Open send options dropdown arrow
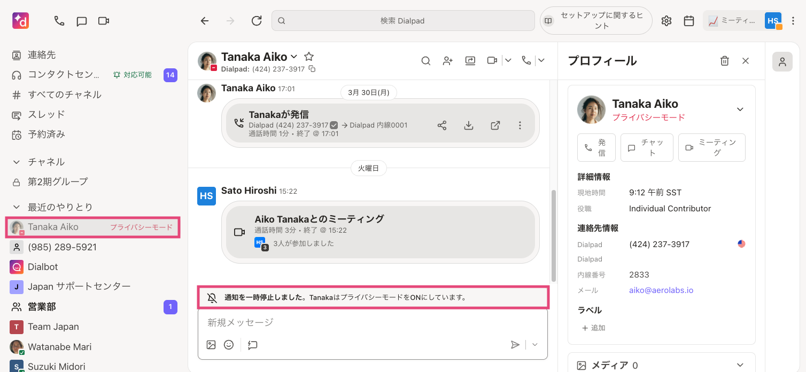Viewport: 806px width, 372px height. tap(535, 345)
